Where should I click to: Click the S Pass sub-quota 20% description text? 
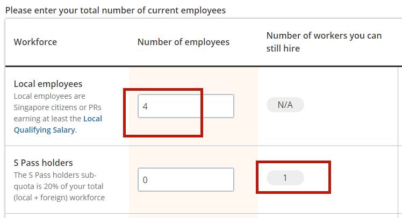pyautogui.click(x=59, y=186)
